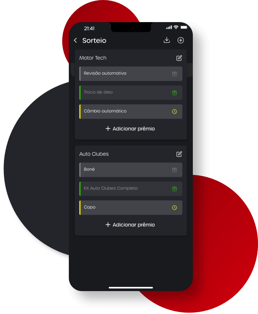Viewport: 258px width, 314px height.
Task: Edit the Motor Tech group
Action: click(179, 58)
